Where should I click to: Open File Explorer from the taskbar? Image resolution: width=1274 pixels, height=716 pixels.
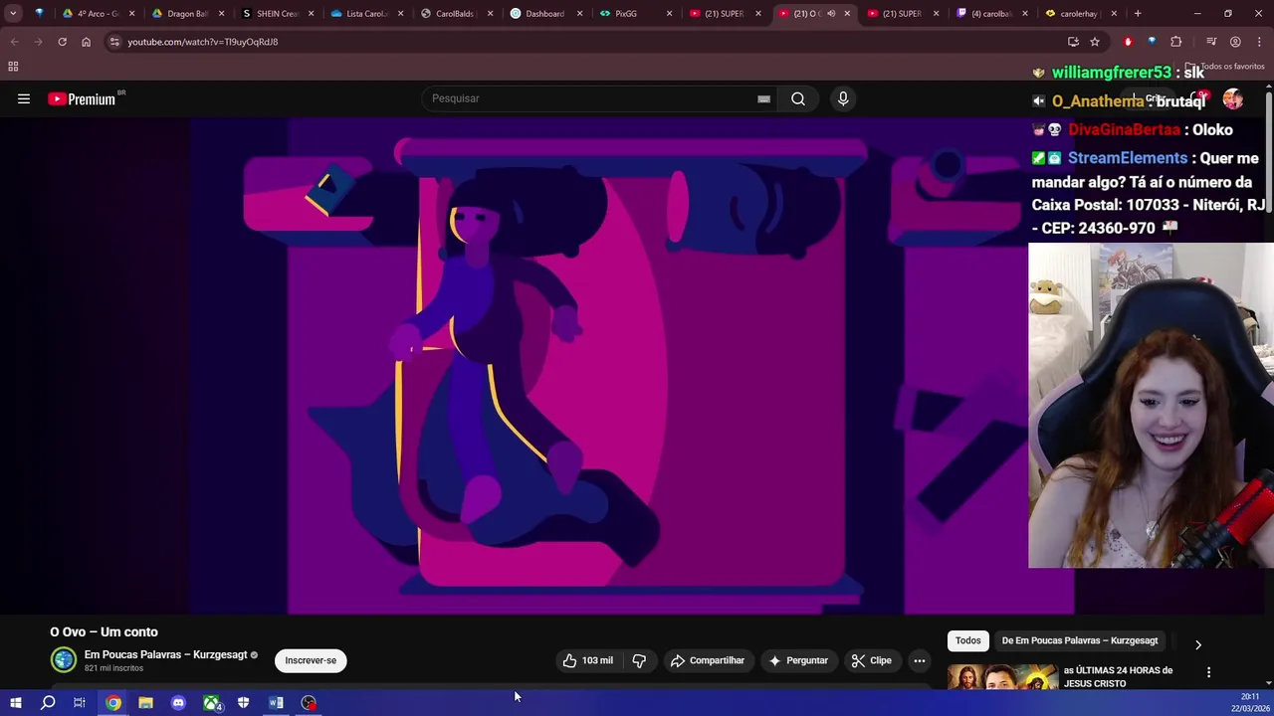(145, 703)
